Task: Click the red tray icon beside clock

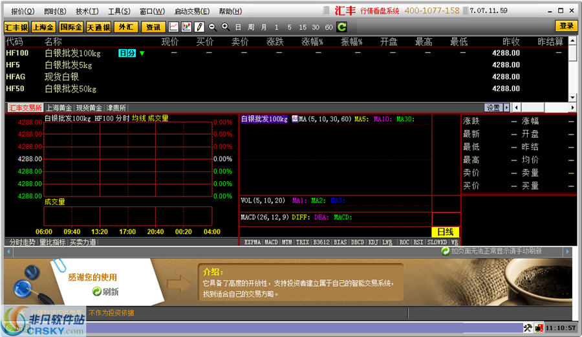Action: click(x=539, y=328)
